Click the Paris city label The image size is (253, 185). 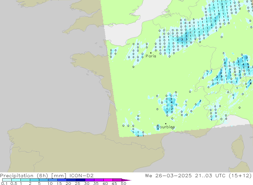[151, 56]
